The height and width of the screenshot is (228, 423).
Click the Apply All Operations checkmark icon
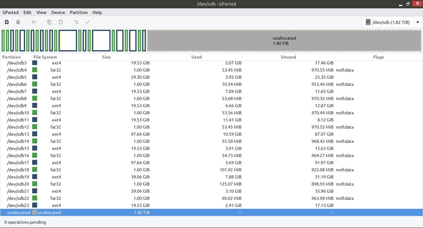[88, 22]
